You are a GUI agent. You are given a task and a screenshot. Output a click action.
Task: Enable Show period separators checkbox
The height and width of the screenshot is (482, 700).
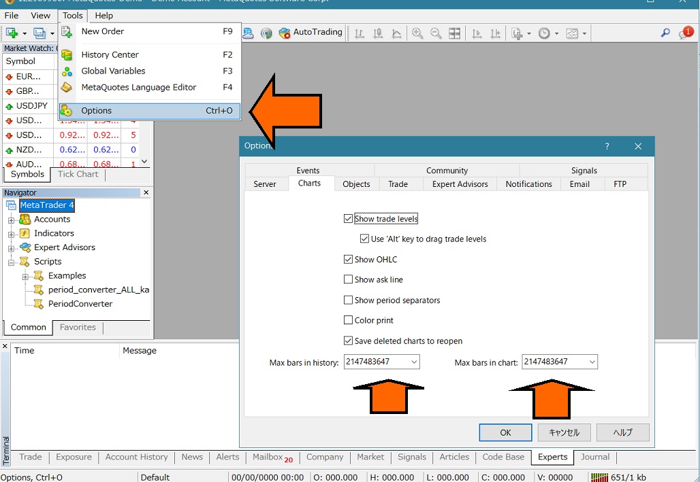coord(349,300)
